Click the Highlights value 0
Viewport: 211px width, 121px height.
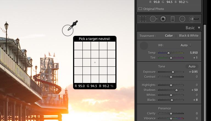197,85
